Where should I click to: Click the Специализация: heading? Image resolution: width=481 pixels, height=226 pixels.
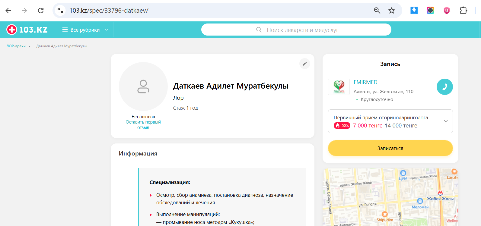[x=170, y=182]
